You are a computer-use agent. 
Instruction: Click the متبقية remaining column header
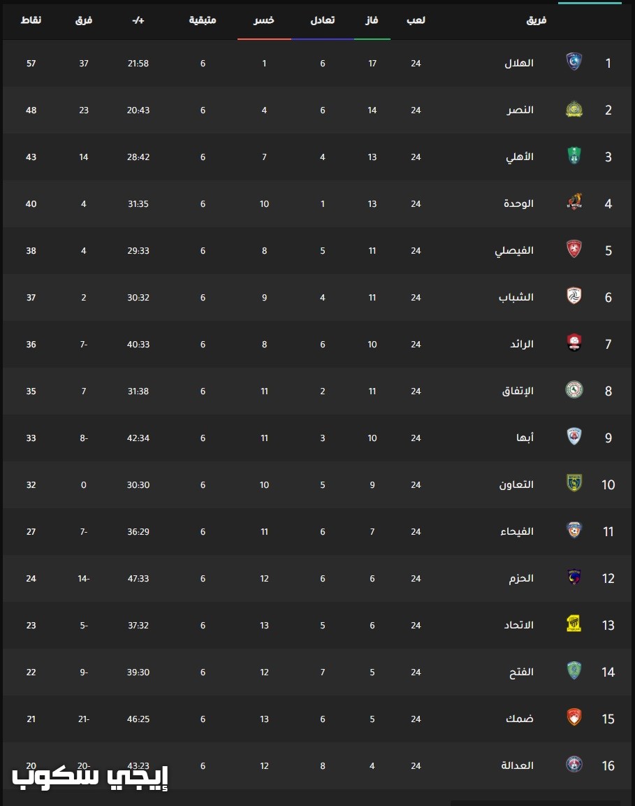click(x=203, y=20)
